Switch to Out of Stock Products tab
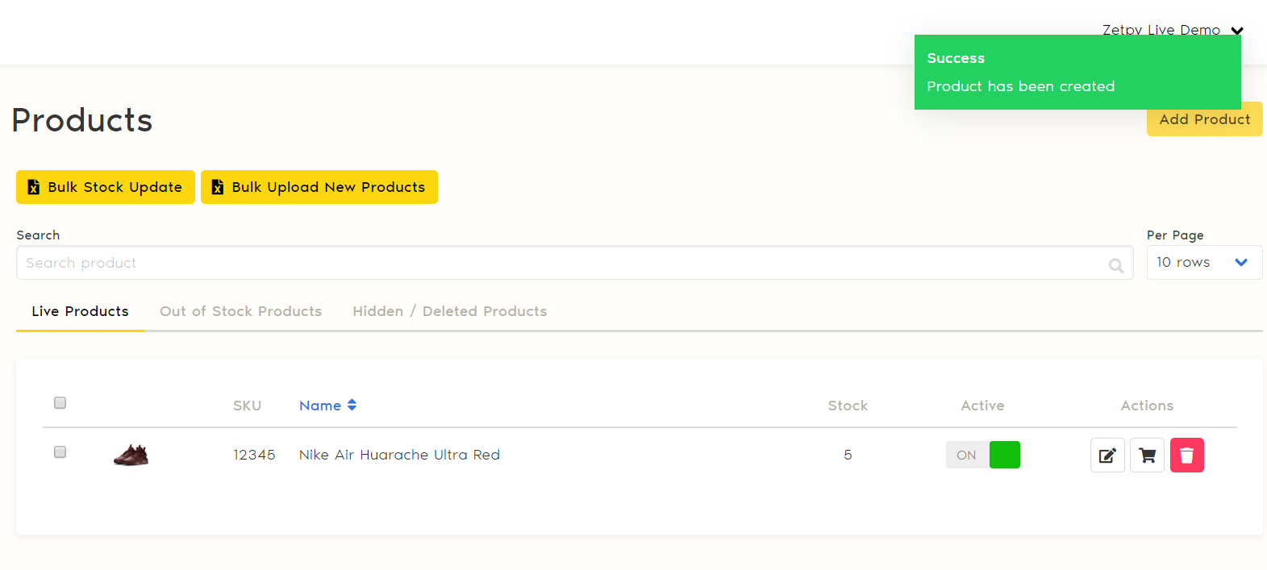 (x=240, y=311)
